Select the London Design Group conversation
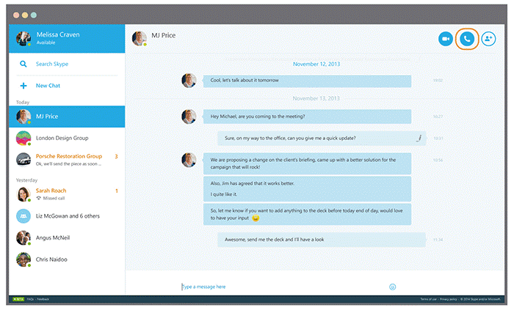 (67, 138)
